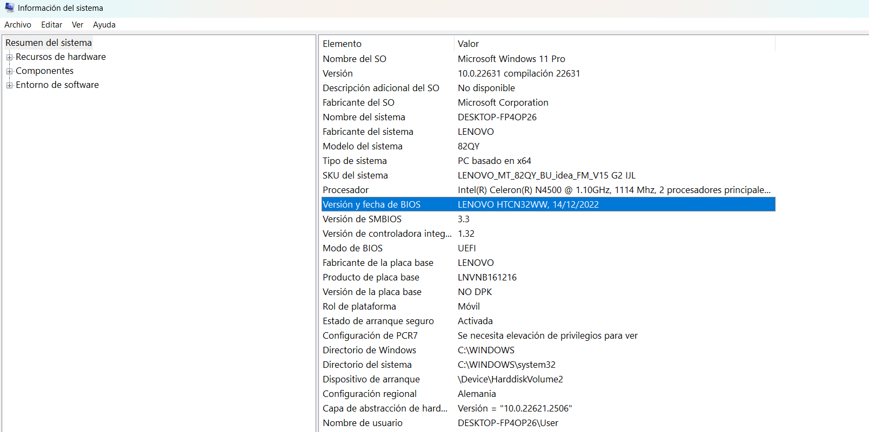Open the Archivo menu
Image resolution: width=869 pixels, height=432 pixels.
tap(18, 25)
